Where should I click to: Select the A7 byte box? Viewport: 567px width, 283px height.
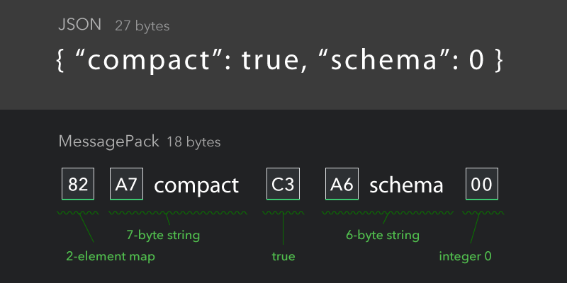pyautogui.click(x=128, y=185)
